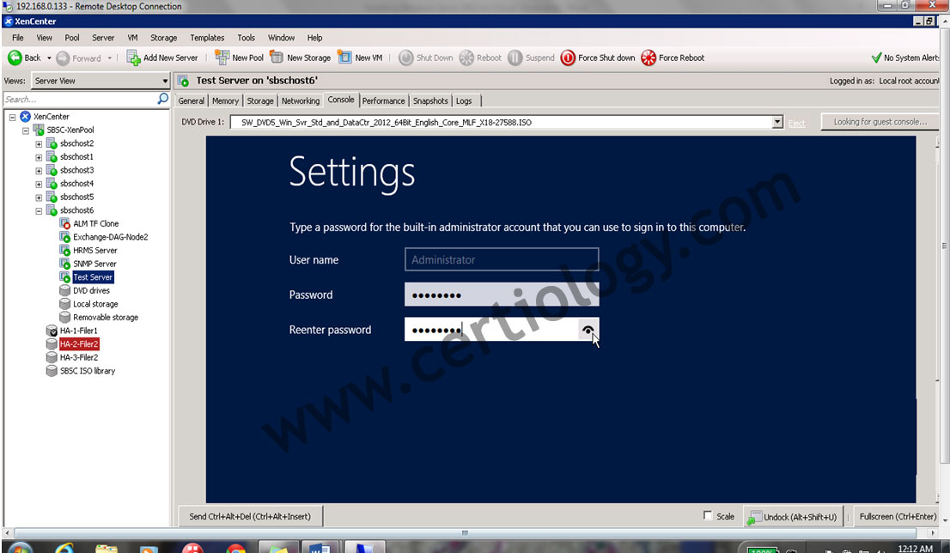This screenshot has width=950, height=553.
Task: Switch to the General tab
Action: coord(192,100)
